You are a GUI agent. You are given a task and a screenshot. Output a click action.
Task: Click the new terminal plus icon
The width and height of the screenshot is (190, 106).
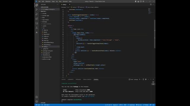point(140,79)
